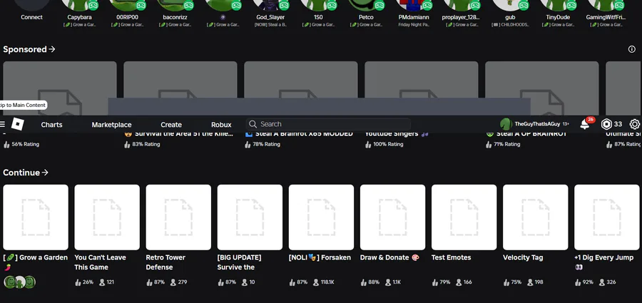Open 1S0 friend profile name
The image size is (642, 303).
point(318,17)
